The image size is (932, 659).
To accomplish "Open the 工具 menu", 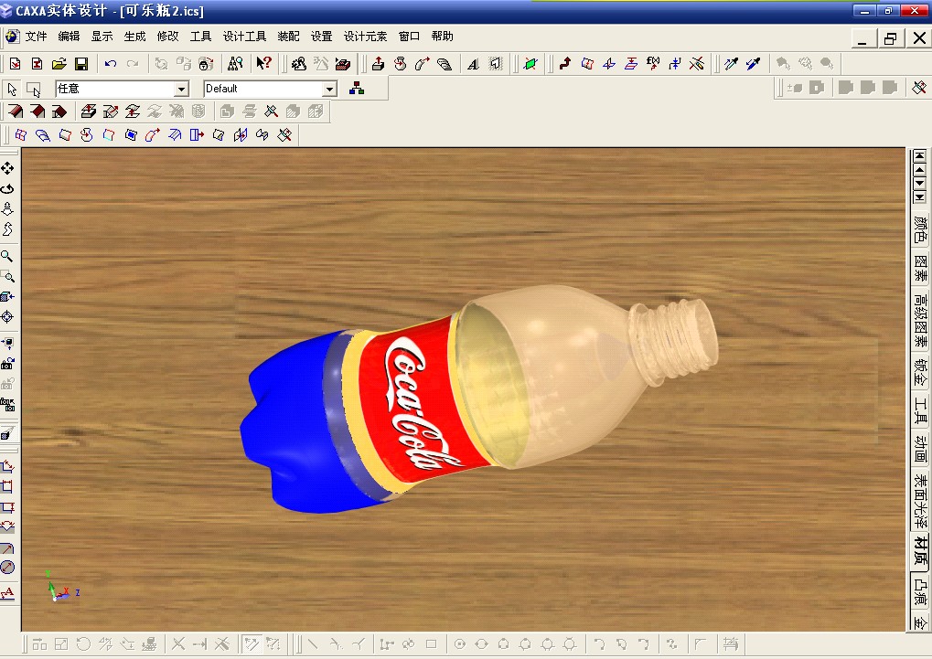I will click(201, 37).
